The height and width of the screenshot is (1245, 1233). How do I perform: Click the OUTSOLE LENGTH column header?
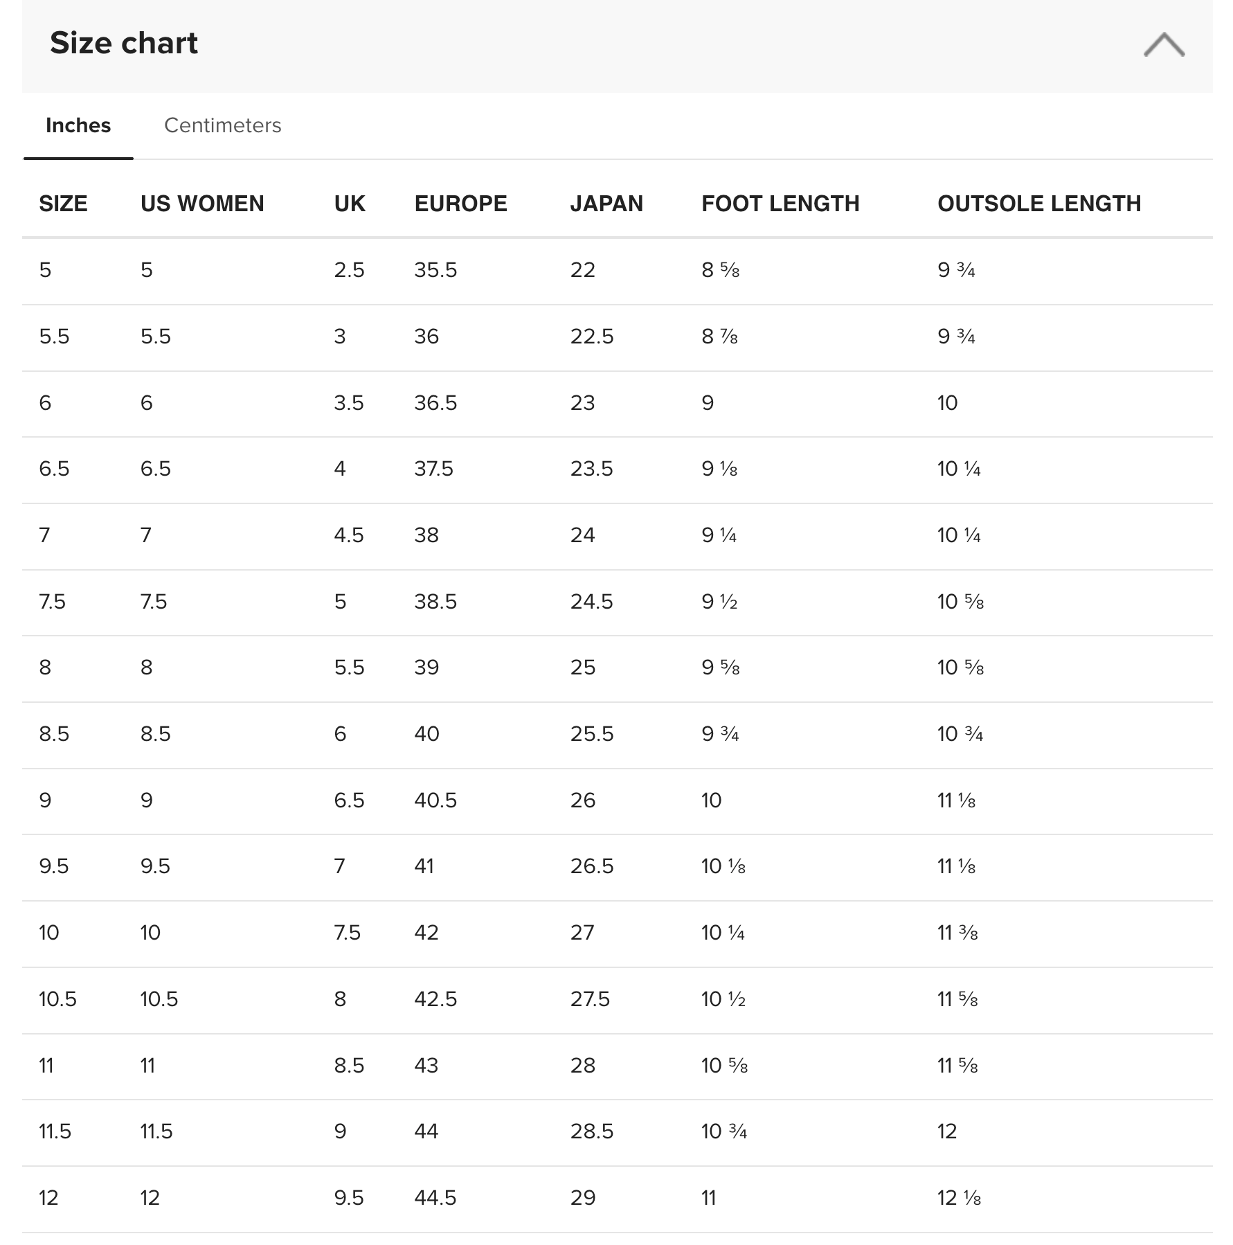click(x=1039, y=204)
